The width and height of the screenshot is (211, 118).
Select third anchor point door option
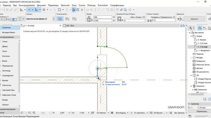click(74, 19)
